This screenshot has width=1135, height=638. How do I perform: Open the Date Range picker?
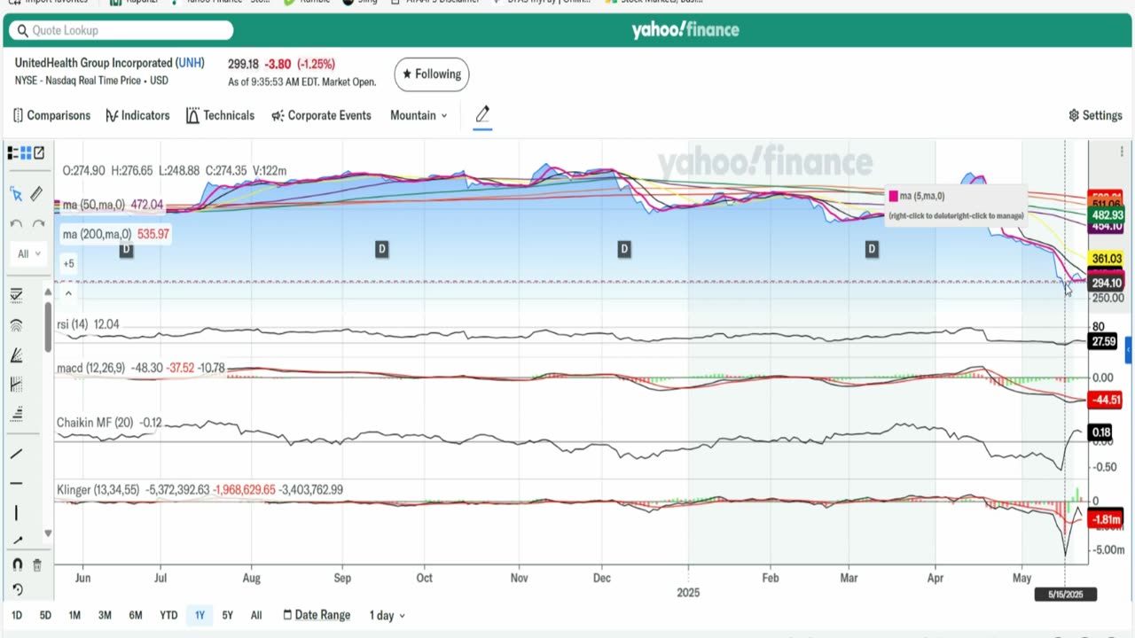click(317, 615)
